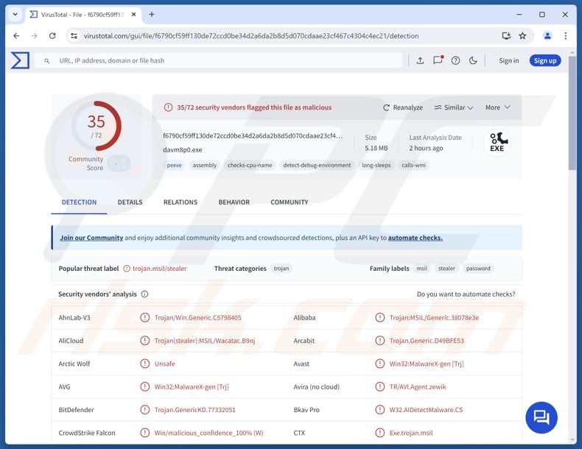Bookmark this page with star icon
This screenshot has width=582, height=449.
(522, 35)
